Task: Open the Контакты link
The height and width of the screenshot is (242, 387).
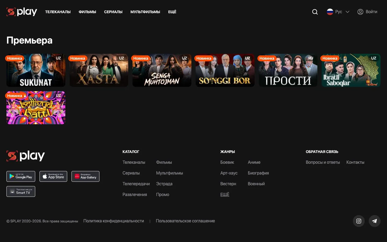Action: [355, 162]
